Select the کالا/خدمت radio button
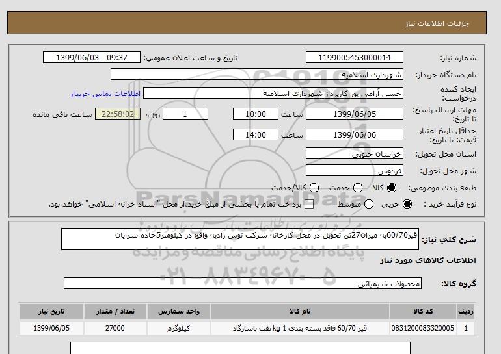This screenshot has width=501, height=354. coord(314,188)
